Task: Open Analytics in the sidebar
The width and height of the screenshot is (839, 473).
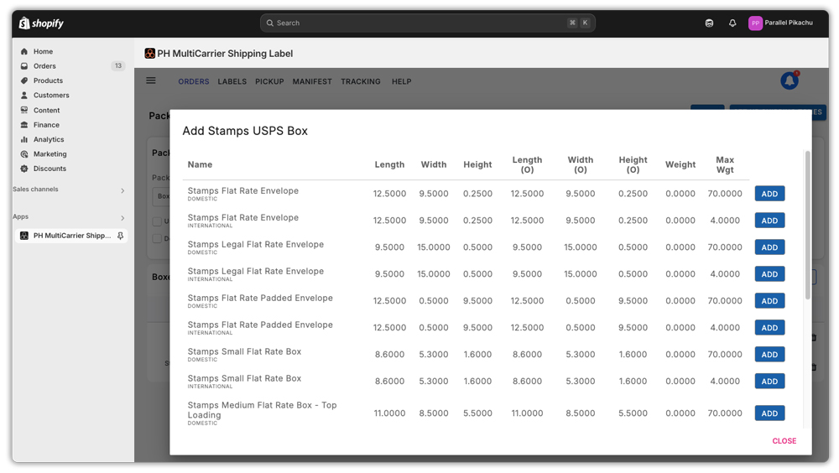Action: (48, 139)
